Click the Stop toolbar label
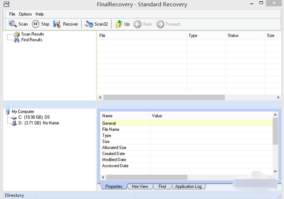The height and width of the screenshot is (199, 284). tap(45, 24)
